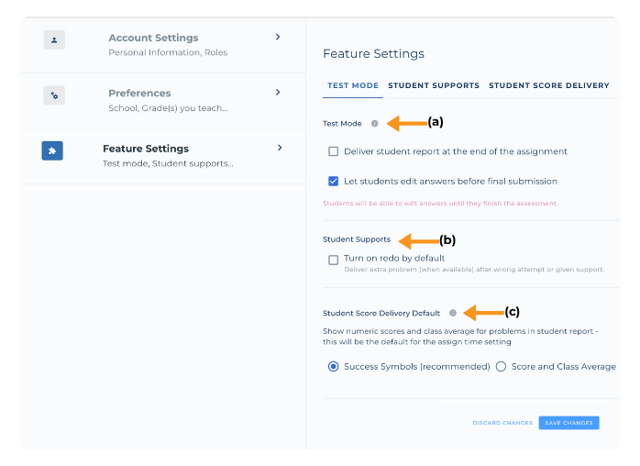Expand Preferences chevron arrow
Image resolution: width=640 pixels, height=466 pixels.
pos(279,93)
